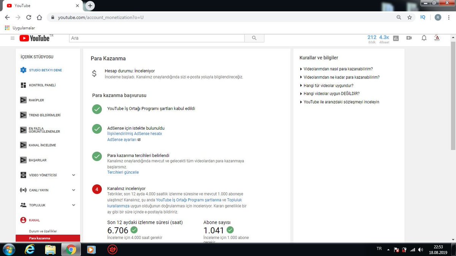This screenshot has width=456, height=256.
Task: Click the Canlı Yayın broadcast icon
Action: pos(23,190)
